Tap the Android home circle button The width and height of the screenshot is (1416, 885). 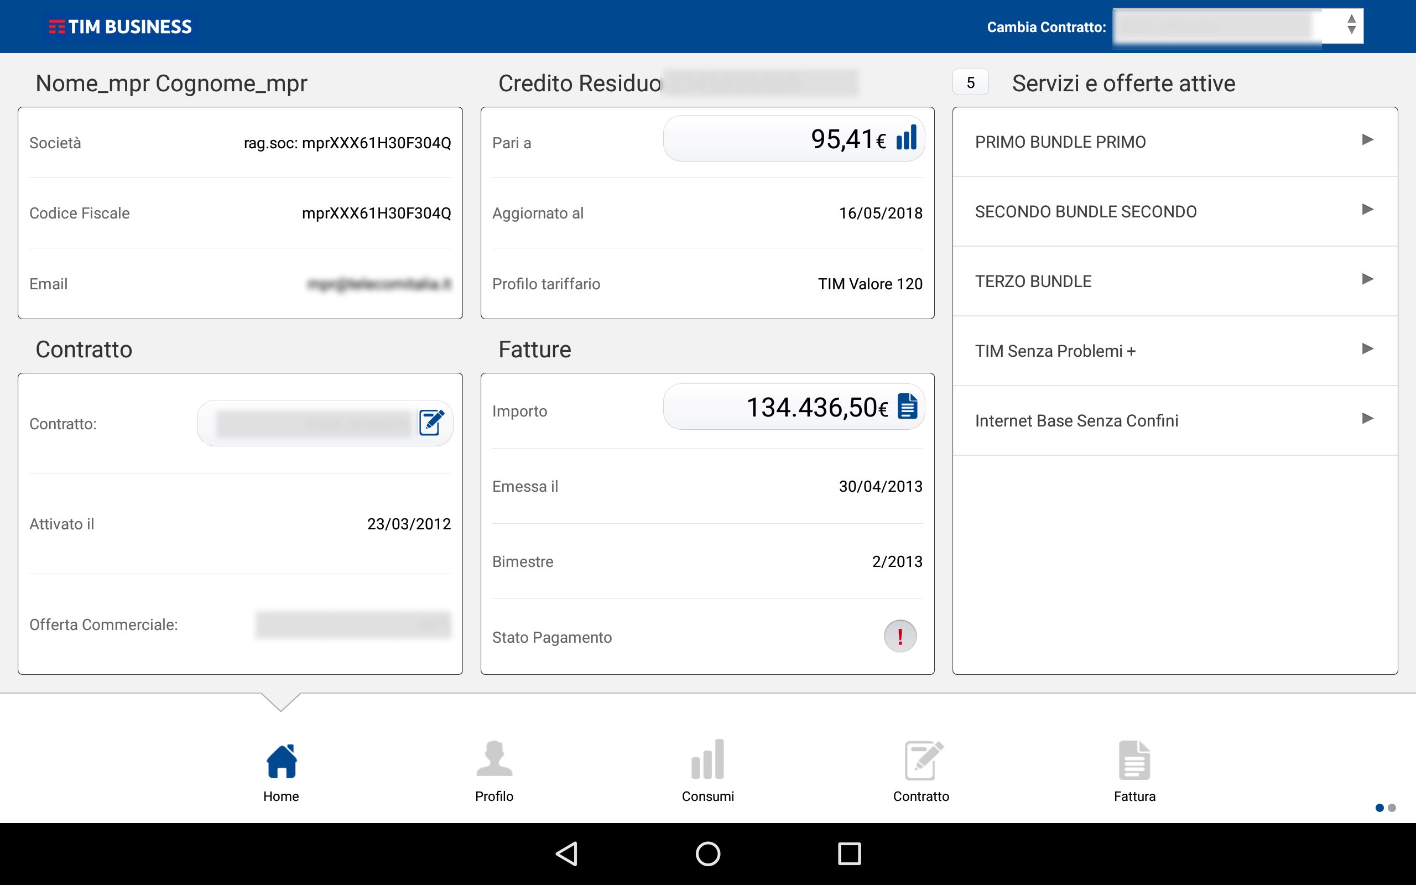pos(707,854)
